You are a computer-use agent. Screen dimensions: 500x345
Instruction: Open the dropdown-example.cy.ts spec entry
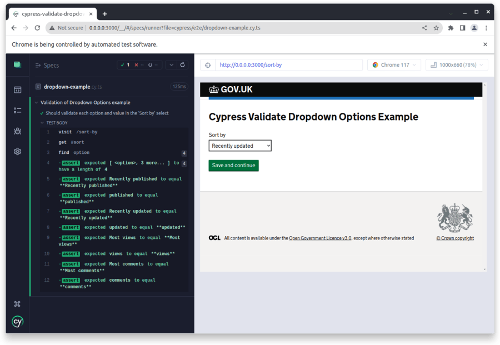coord(72,87)
